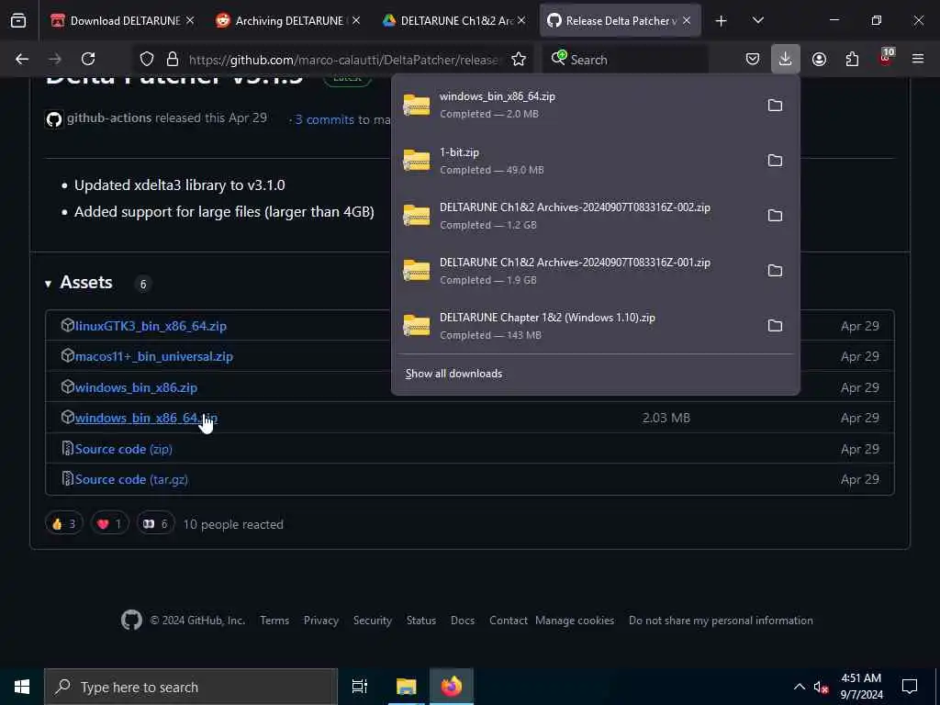Open the github-actions avatar icon
Screen dimensions: 940x705
(x=54, y=118)
